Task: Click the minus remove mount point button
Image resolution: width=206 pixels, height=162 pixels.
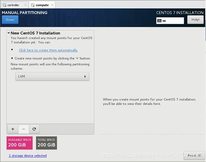Action: coord(24,129)
